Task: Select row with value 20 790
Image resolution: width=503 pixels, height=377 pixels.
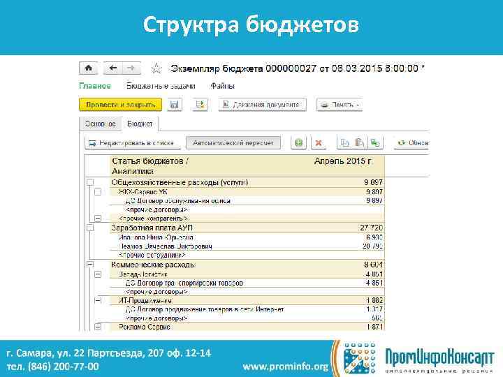Action: point(247,246)
